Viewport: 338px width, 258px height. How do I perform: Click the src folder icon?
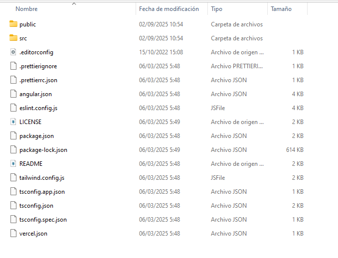pos(13,38)
